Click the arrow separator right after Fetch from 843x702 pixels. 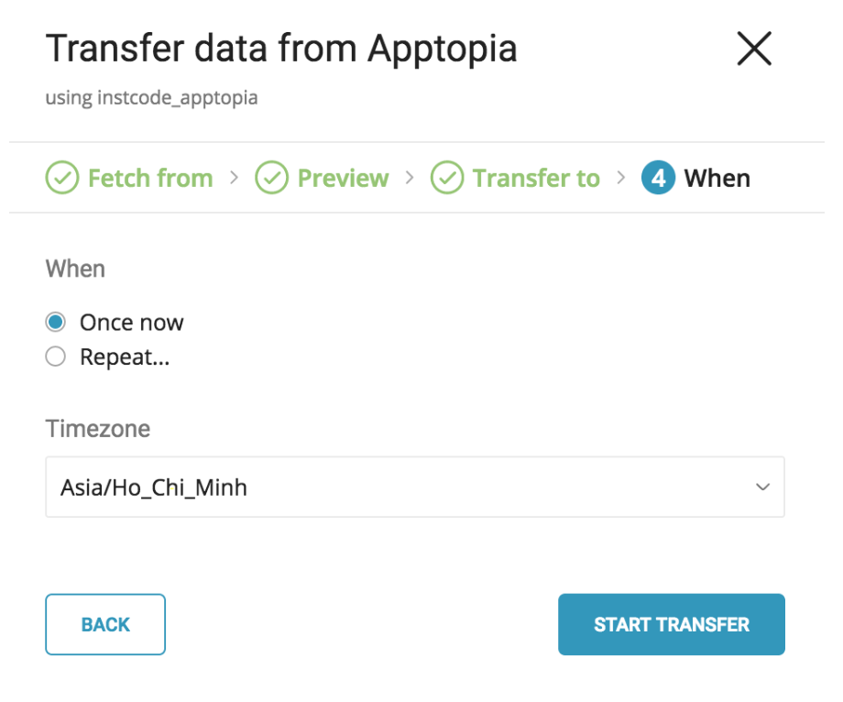[x=235, y=178]
